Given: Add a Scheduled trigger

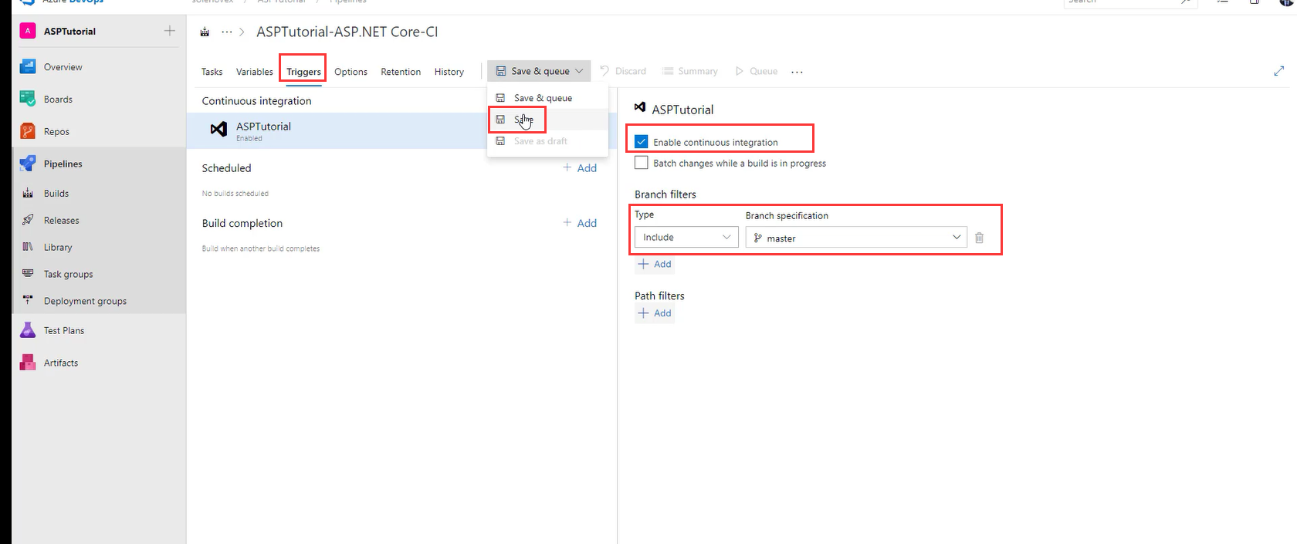Looking at the screenshot, I should (x=580, y=168).
